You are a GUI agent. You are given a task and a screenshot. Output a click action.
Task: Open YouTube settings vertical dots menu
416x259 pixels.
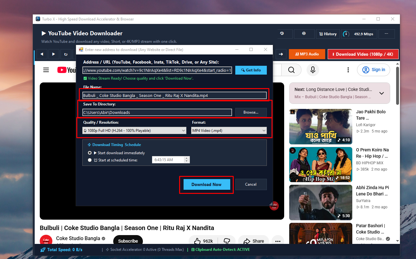(x=348, y=70)
